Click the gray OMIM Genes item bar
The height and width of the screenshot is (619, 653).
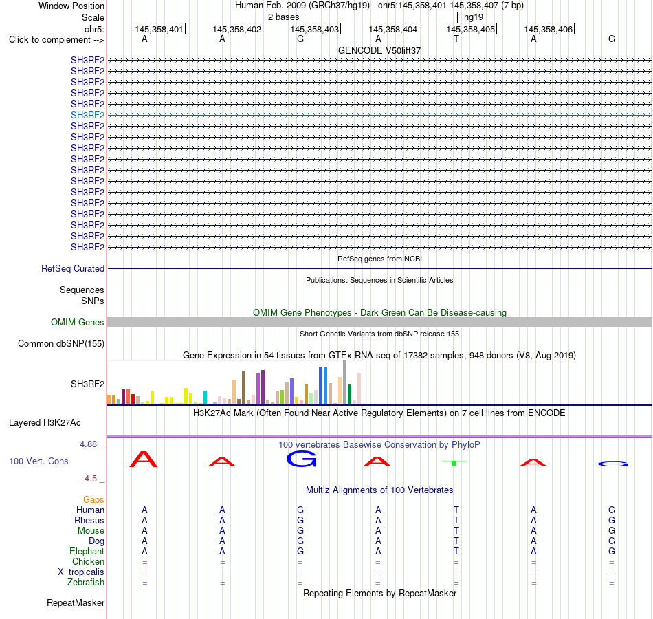point(380,322)
